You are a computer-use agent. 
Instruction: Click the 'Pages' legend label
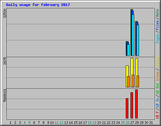(158, 38)
